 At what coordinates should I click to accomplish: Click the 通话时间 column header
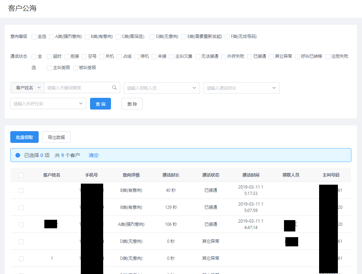tap(251, 175)
